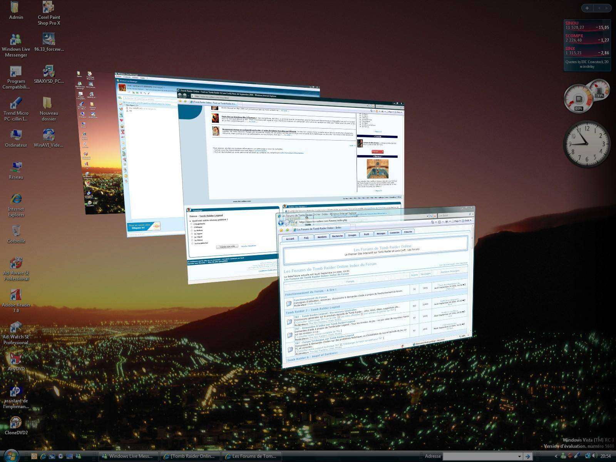
Task: Select the 96.33_forcew... installer icon
Action: [49, 42]
